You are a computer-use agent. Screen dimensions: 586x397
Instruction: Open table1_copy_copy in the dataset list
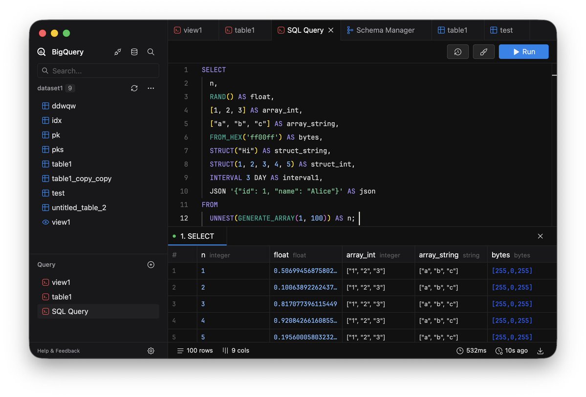pyautogui.click(x=82, y=178)
